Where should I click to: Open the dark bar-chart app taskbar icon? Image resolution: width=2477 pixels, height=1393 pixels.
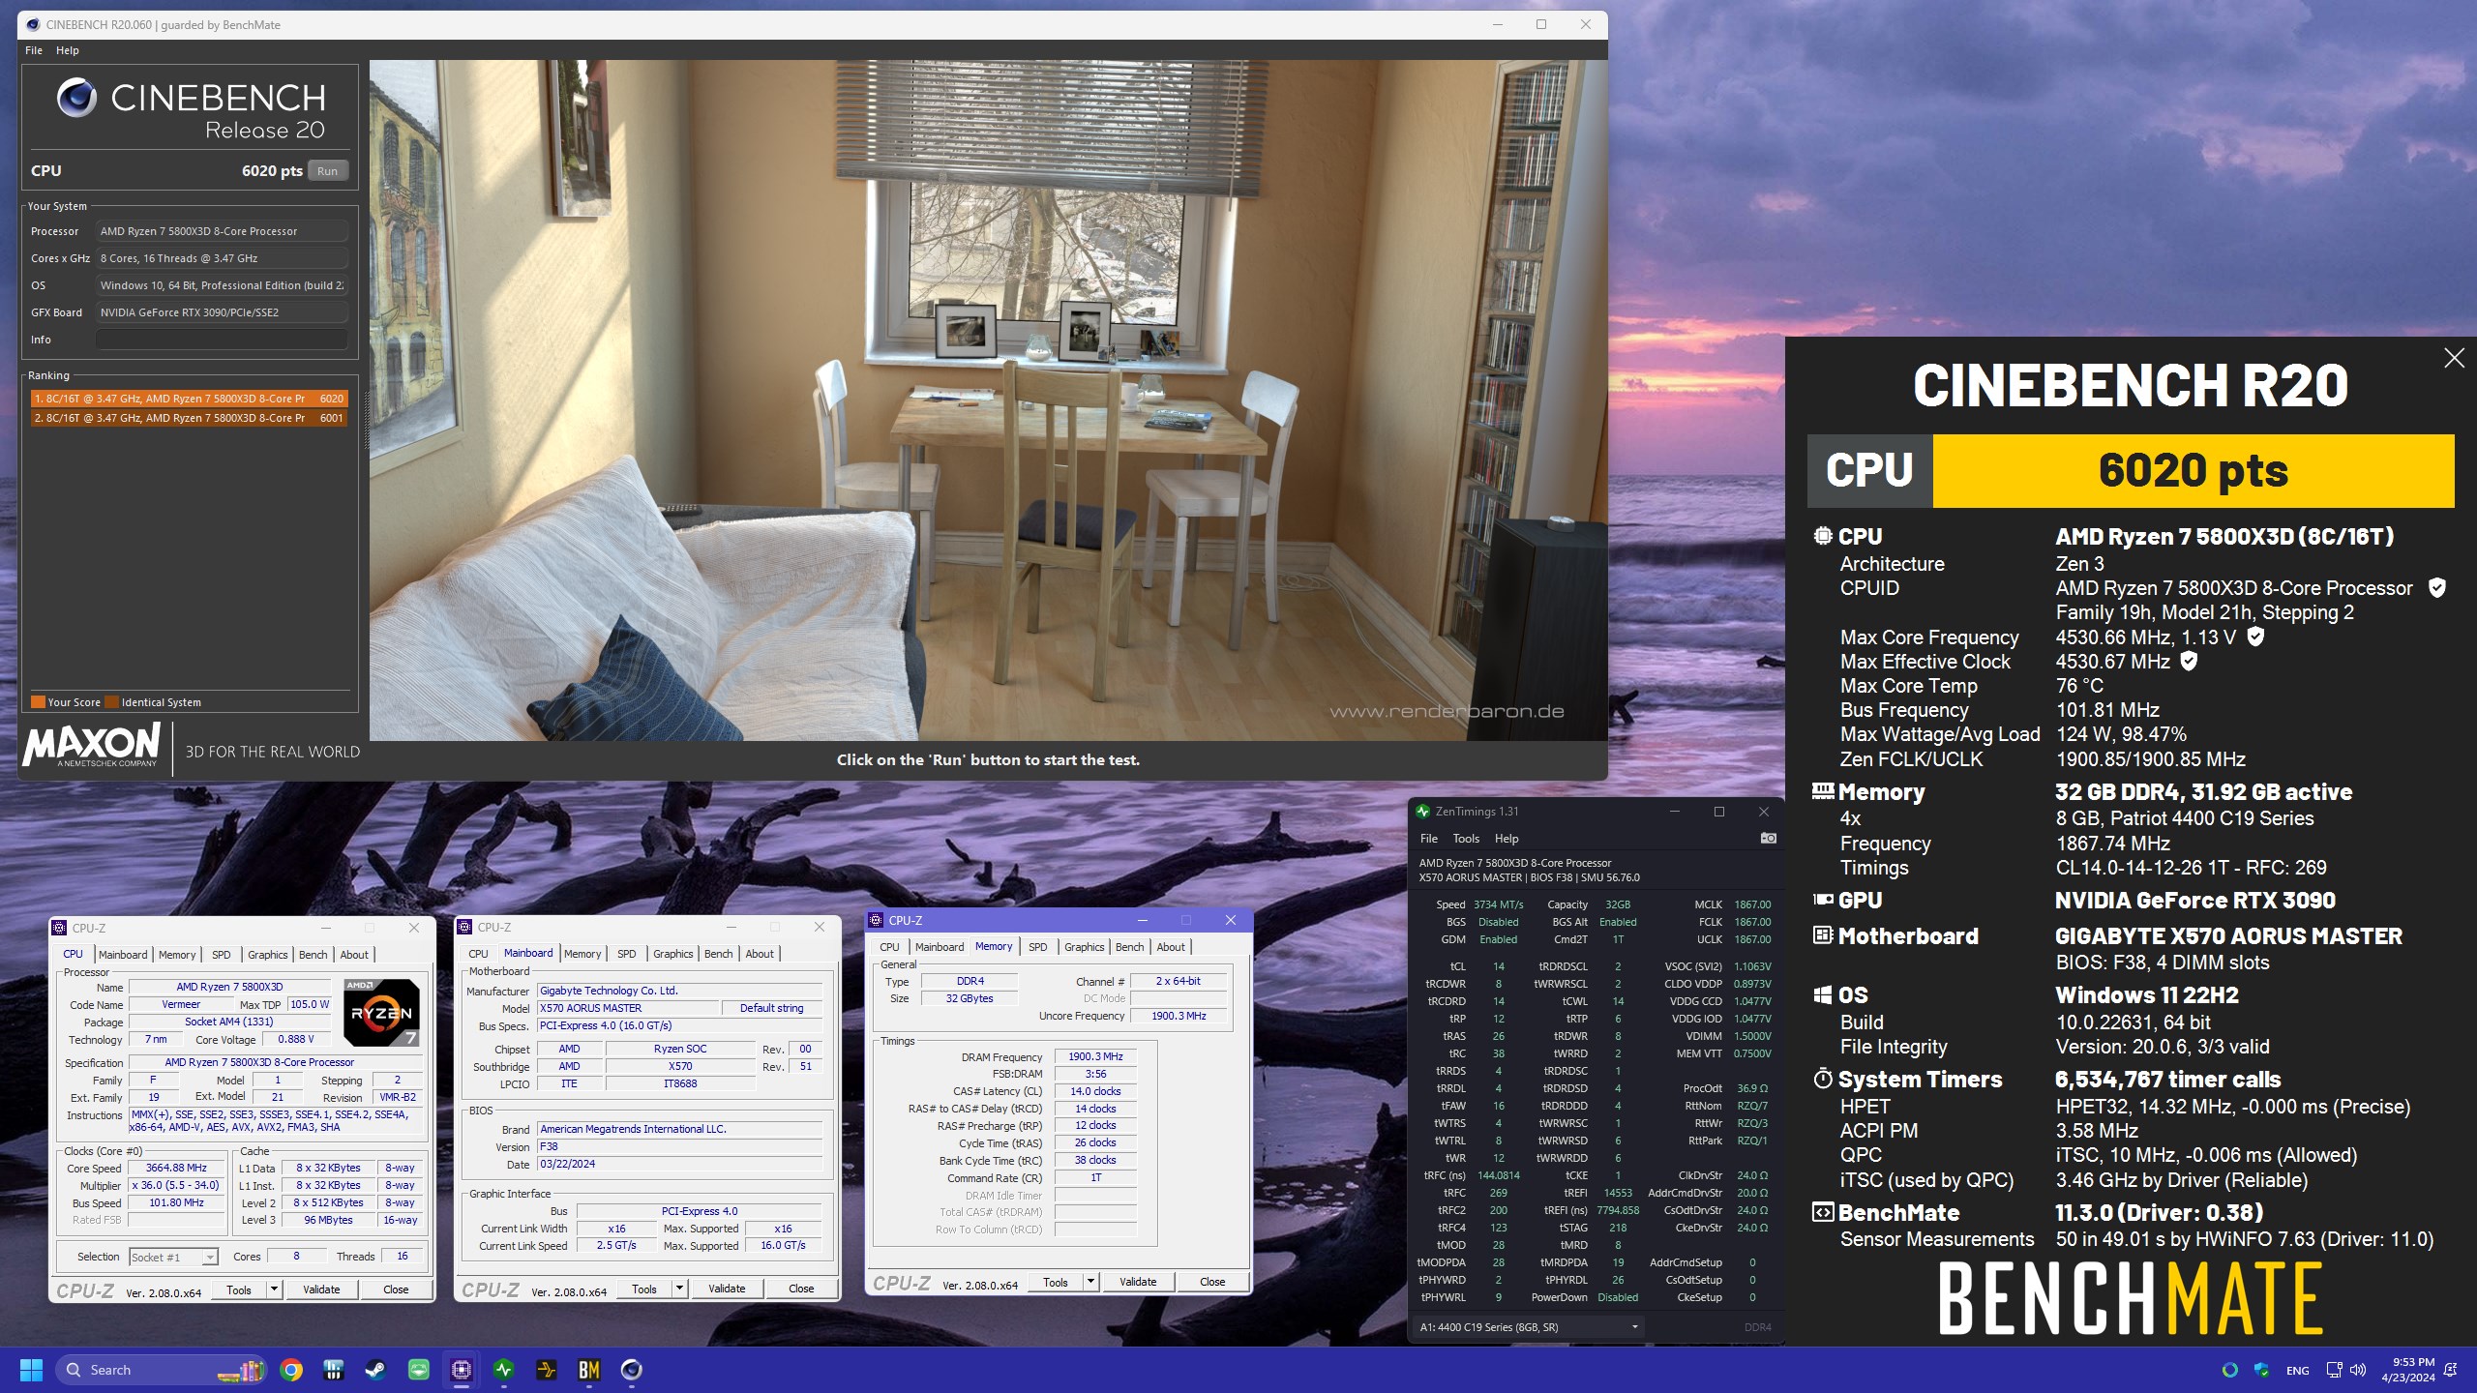click(334, 1370)
